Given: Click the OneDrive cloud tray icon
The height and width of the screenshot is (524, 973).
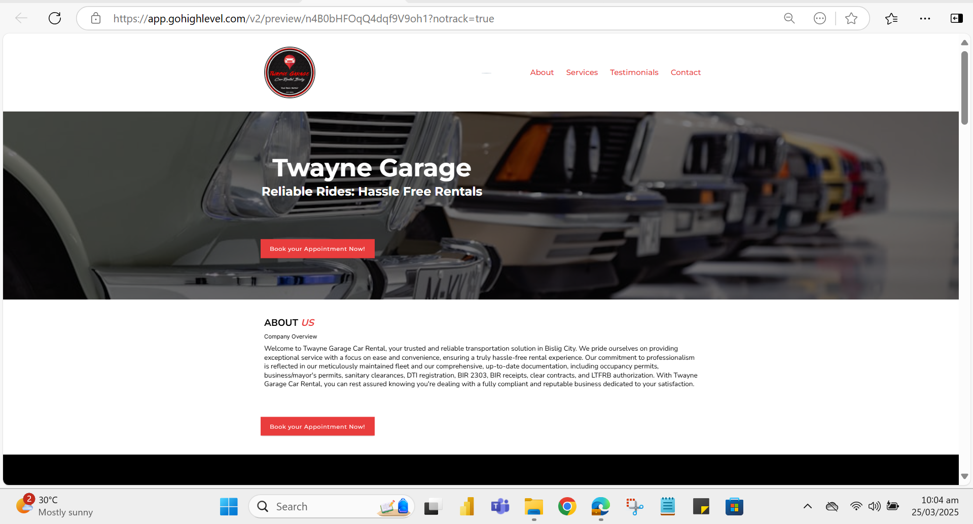Looking at the screenshot, I should pos(832,506).
